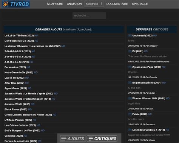
Task: Expand the GENRES three-dots dropdown
Action: click(102, 4)
